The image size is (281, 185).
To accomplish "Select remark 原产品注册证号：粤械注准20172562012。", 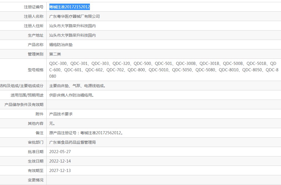I will [x=86, y=133].
